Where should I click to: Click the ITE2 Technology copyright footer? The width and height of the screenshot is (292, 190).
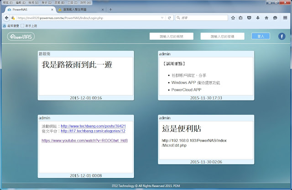[x=146, y=186]
